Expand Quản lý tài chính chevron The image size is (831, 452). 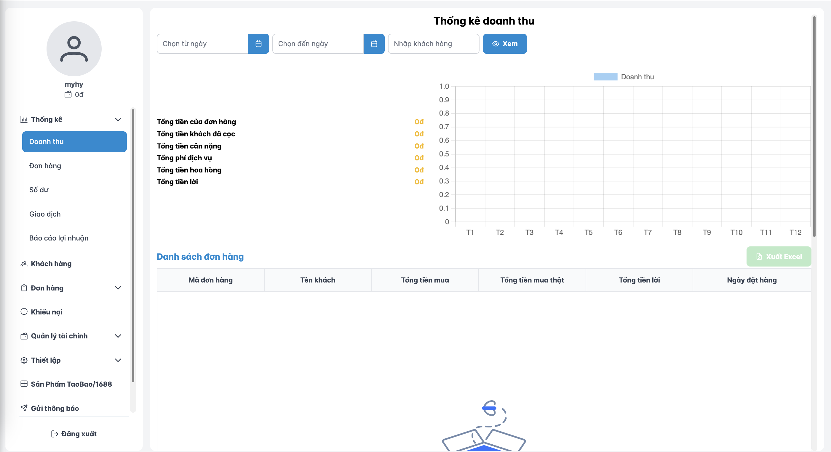click(118, 336)
